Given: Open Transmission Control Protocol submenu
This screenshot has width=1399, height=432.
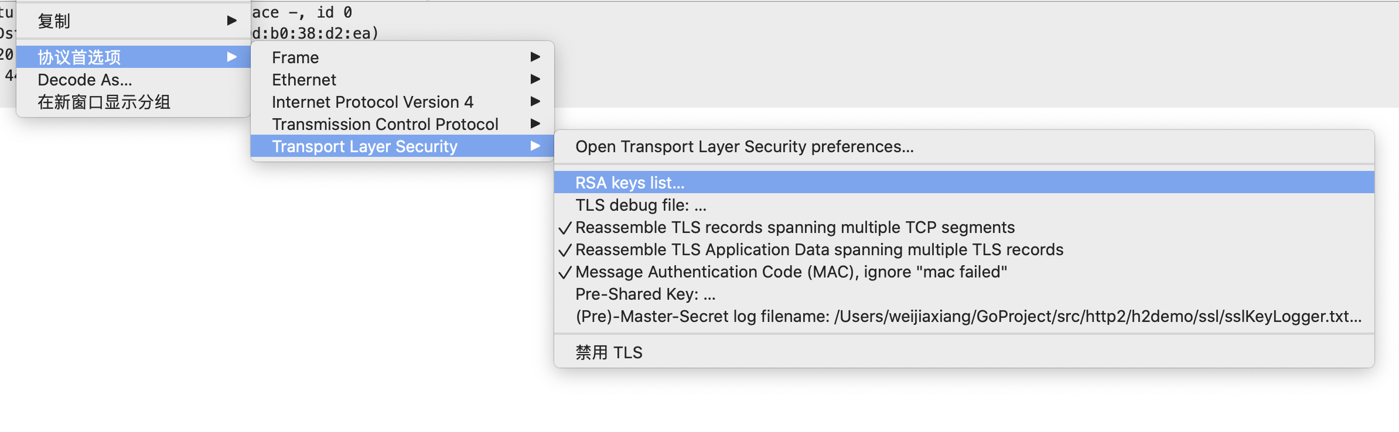Looking at the screenshot, I should tap(385, 124).
